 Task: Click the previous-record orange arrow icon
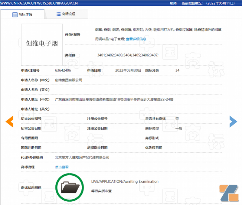click(9, 122)
